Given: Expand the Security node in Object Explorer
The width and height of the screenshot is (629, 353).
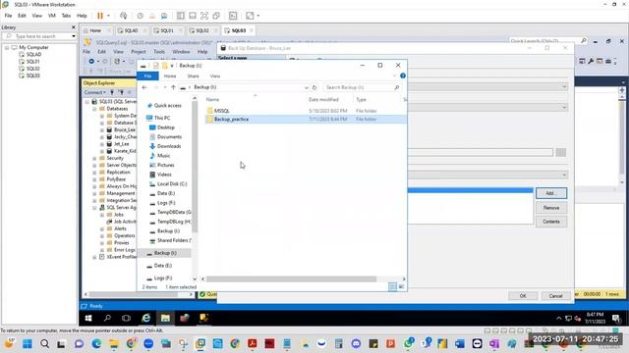Looking at the screenshot, I should (94, 158).
